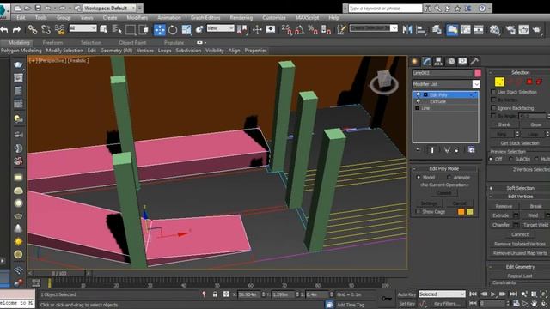Toggle the Extrude modifier lightbulb
Screen dimensions: 550x309
coord(418,101)
